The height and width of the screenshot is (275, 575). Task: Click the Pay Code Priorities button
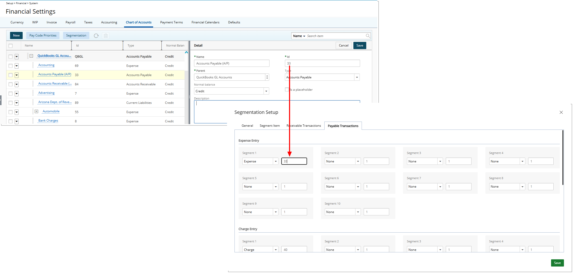click(x=43, y=35)
